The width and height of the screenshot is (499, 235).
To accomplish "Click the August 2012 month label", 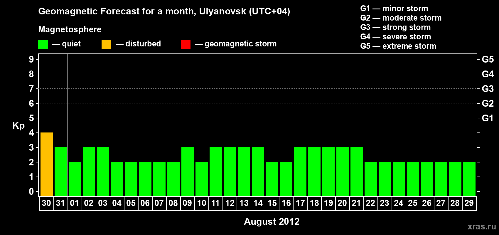I will click(272, 221).
